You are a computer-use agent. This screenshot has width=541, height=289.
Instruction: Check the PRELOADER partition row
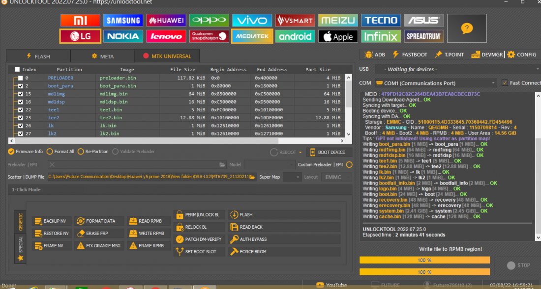coord(20,78)
